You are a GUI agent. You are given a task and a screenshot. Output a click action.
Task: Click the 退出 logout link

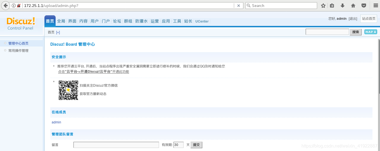[x=353, y=19]
